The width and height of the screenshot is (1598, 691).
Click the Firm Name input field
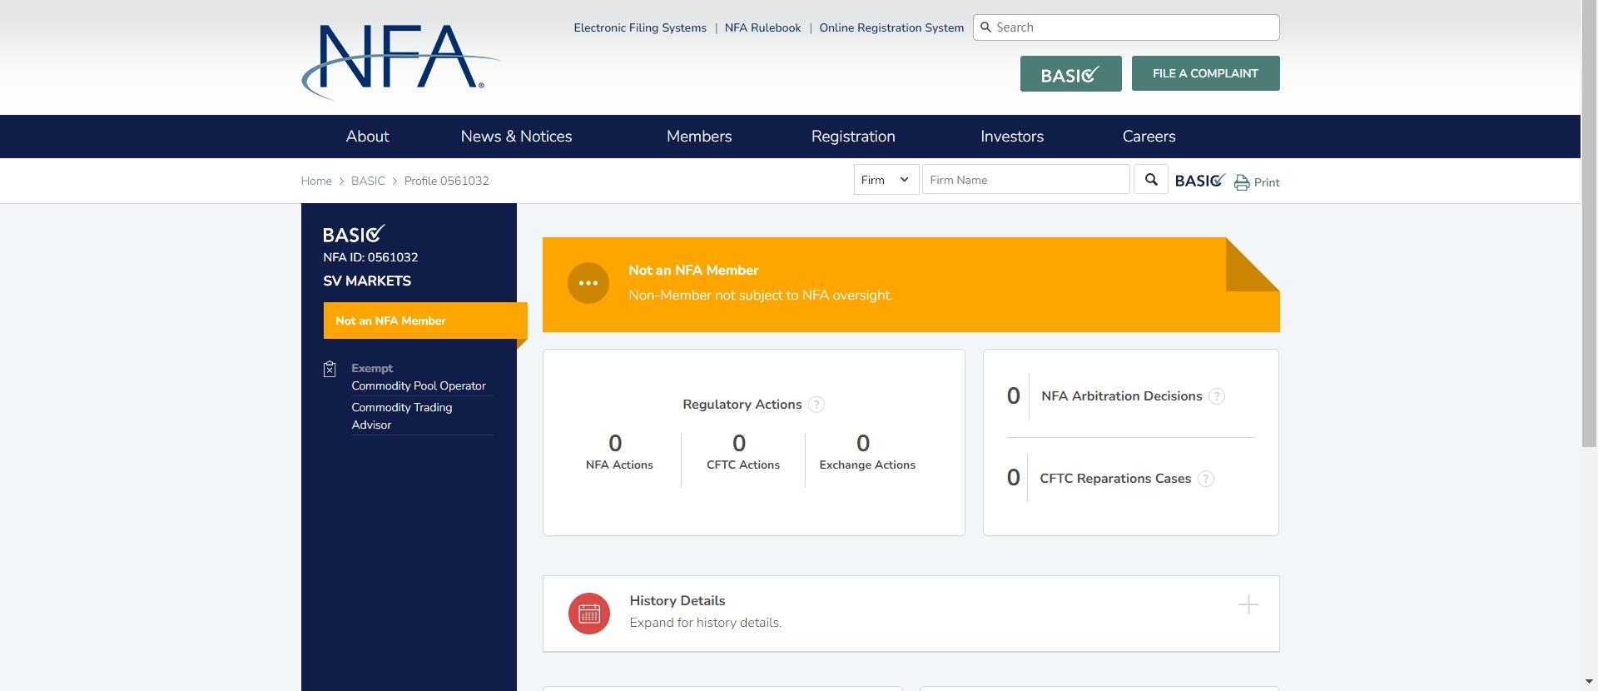pos(1025,180)
